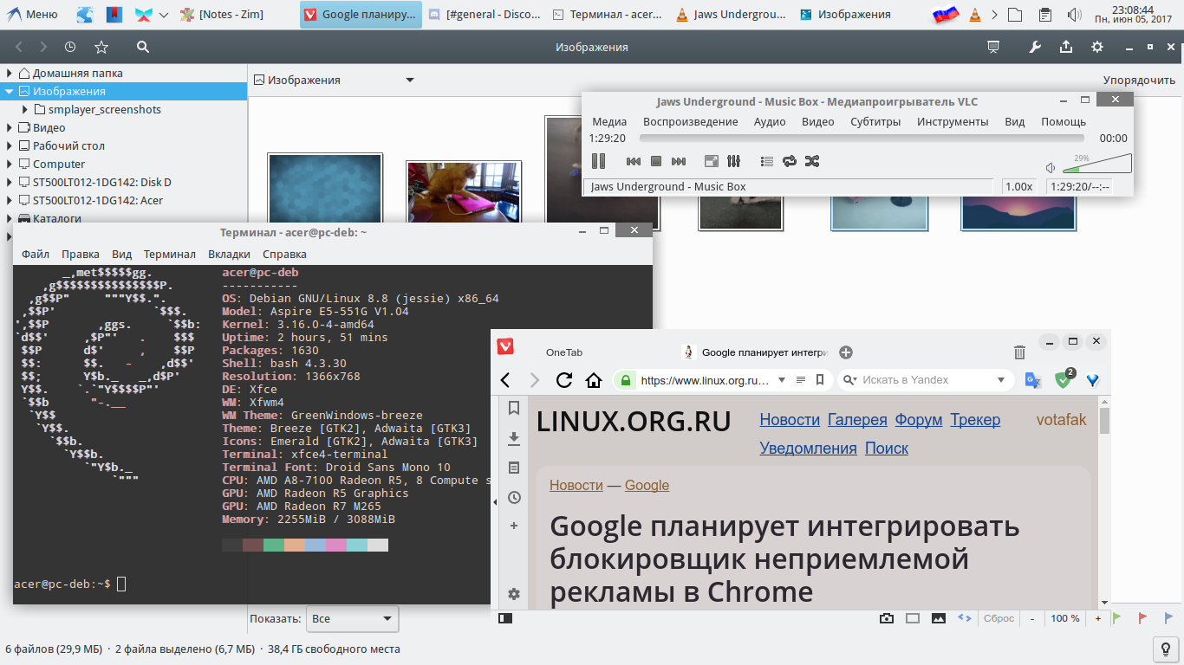The width and height of the screenshot is (1184, 665).
Task: Open Меню on the system panel
Action: (x=31, y=14)
